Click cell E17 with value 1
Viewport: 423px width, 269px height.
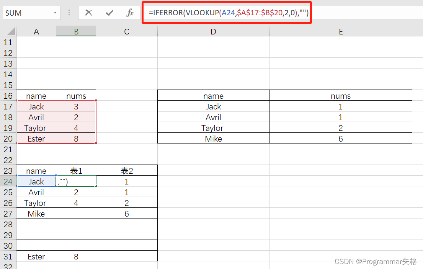tap(341, 106)
